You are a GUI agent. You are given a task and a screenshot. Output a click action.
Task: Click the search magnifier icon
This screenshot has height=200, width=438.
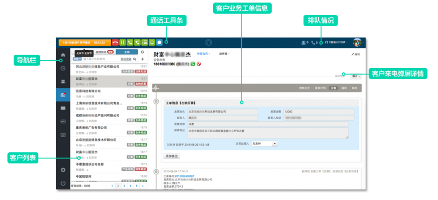(x=135, y=59)
